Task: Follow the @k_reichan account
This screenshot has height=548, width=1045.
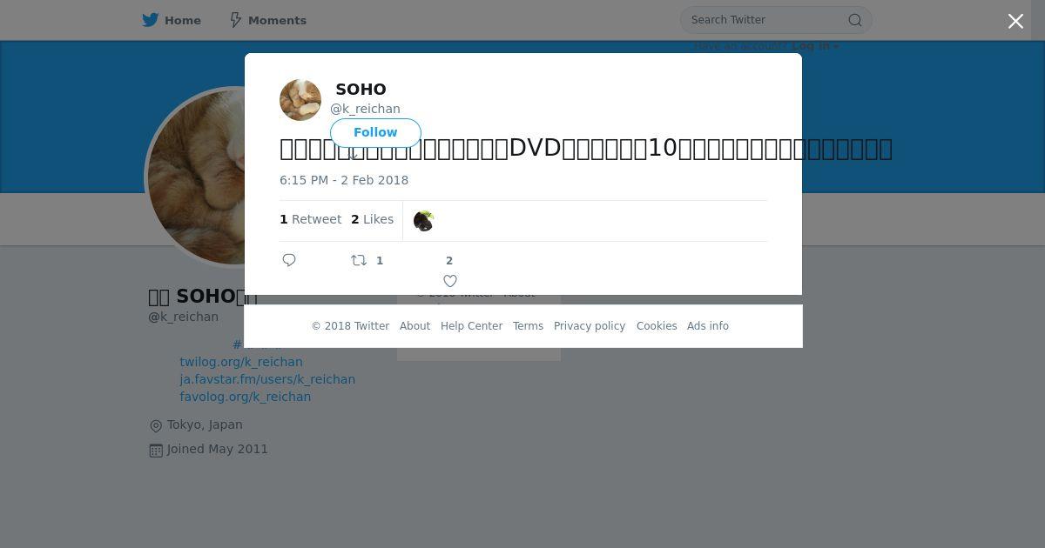Action: coord(375,132)
